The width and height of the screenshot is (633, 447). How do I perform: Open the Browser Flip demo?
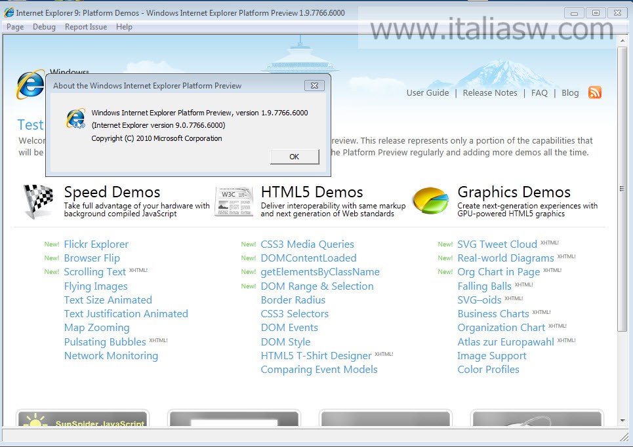92,258
